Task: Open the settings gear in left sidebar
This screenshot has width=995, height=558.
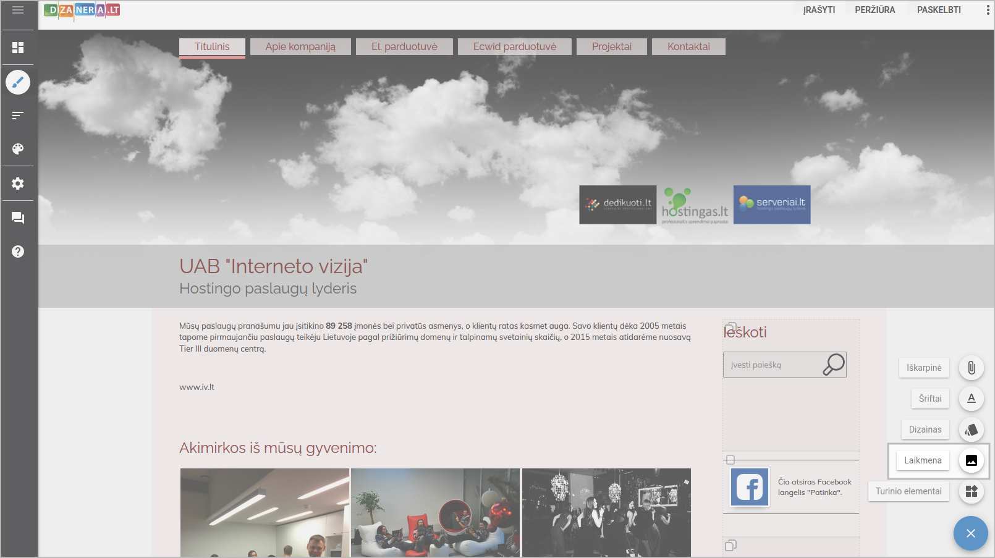Action: point(18,184)
